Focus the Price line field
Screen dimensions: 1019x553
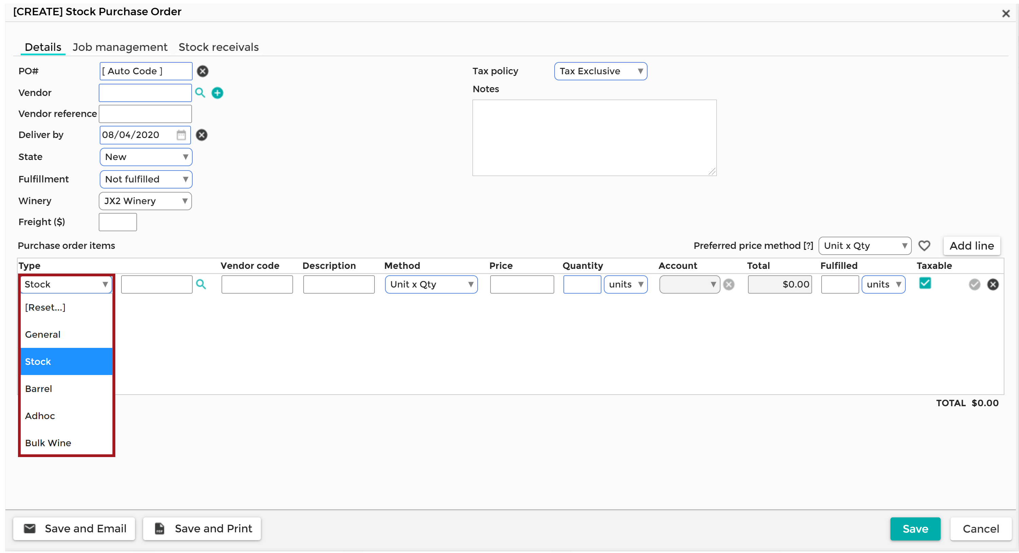coord(522,284)
